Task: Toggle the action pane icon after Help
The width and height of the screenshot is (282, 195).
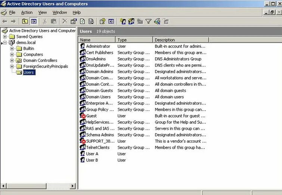Action: pyautogui.click(x=111, y=22)
